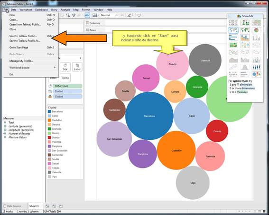The image size is (269, 215).
Task: Open the Analysis menu
Action: (x=65, y=10)
